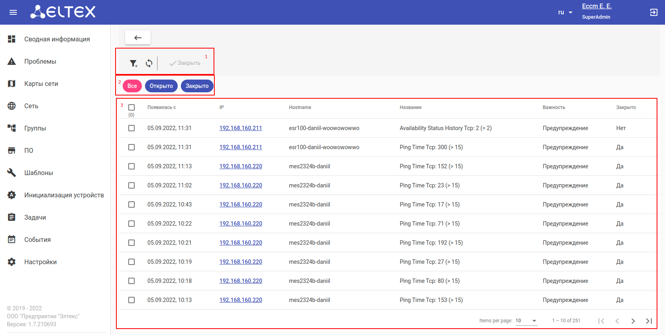Screen dimensions: 665x335
Task: Click the map icon for Карты сети
Action: click(12, 84)
